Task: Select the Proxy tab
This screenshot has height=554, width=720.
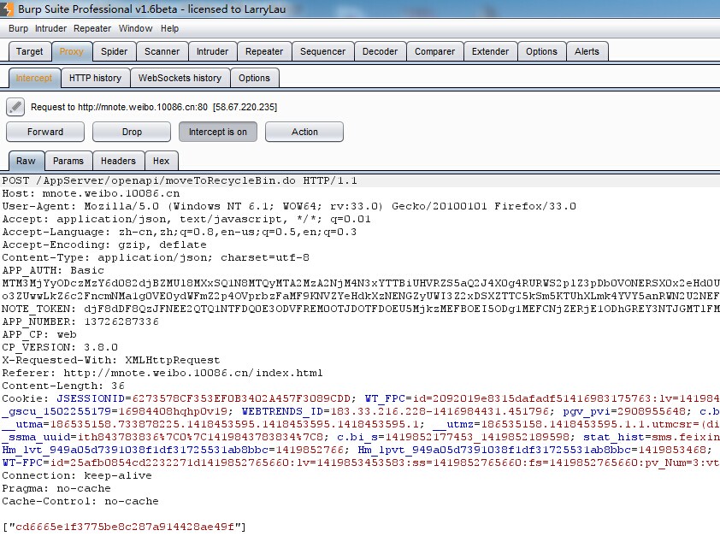Action: click(72, 51)
